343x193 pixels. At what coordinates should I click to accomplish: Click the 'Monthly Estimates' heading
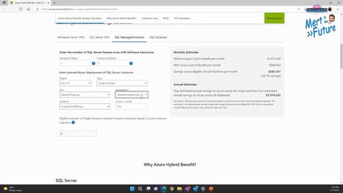click(186, 53)
